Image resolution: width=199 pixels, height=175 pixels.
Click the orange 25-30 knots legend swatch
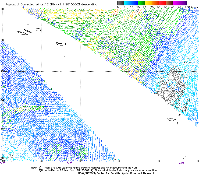[x=155, y=3]
